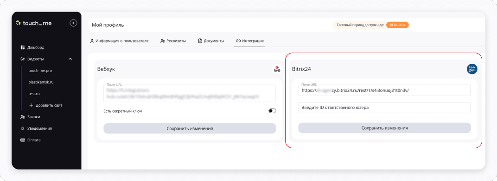
Task: Click the Уведомления bell icon
Action: coord(23,128)
